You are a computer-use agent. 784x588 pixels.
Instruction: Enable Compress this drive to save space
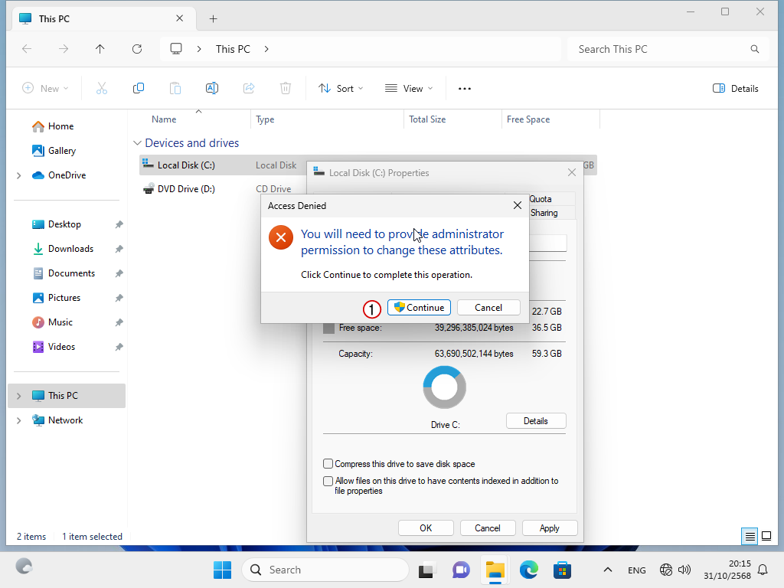point(328,464)
